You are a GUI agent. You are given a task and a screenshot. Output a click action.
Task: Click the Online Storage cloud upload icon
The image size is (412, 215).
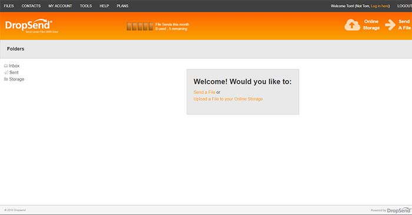coord(352,25)
